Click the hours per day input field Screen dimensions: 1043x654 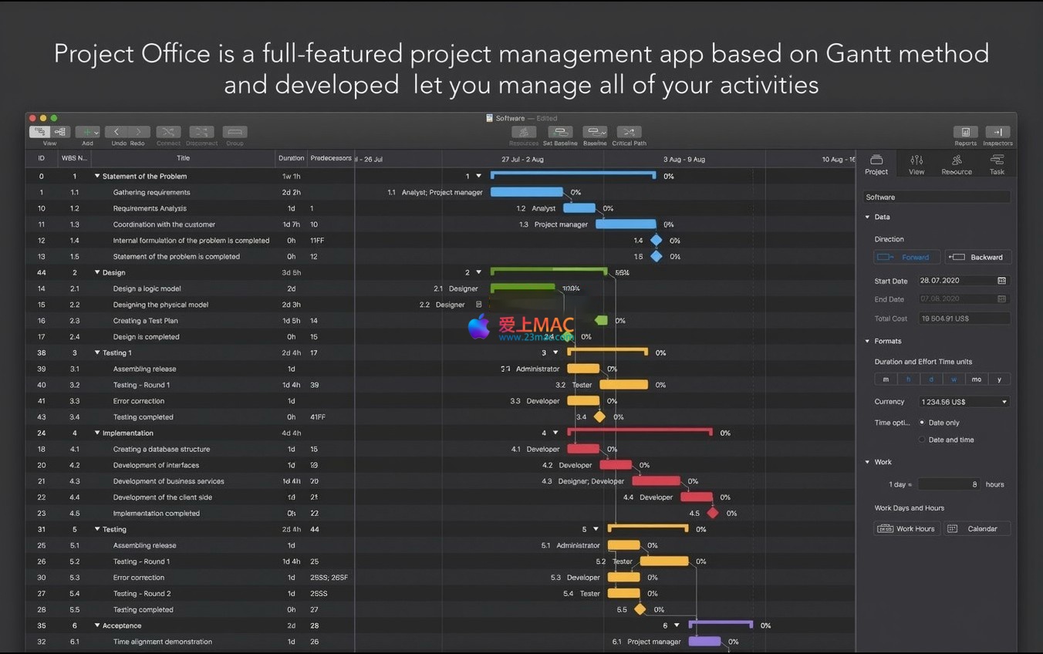point(949,484)
